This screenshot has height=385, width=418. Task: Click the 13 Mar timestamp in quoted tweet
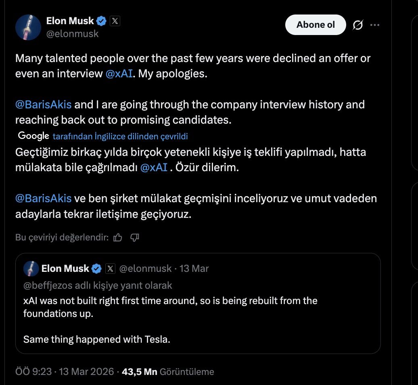[195, 268]
